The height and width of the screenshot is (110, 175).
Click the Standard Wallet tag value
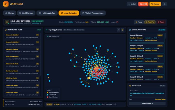[160, 99]
